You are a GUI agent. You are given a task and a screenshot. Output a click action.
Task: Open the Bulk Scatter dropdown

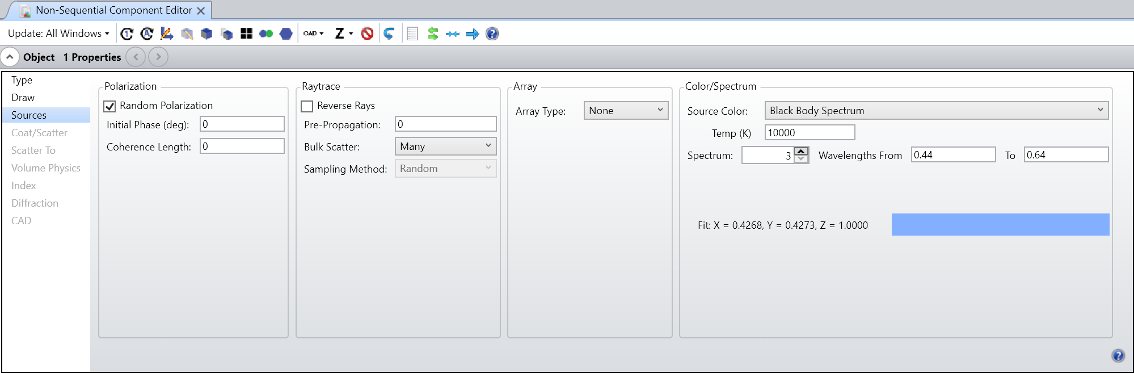click(446, 146)
